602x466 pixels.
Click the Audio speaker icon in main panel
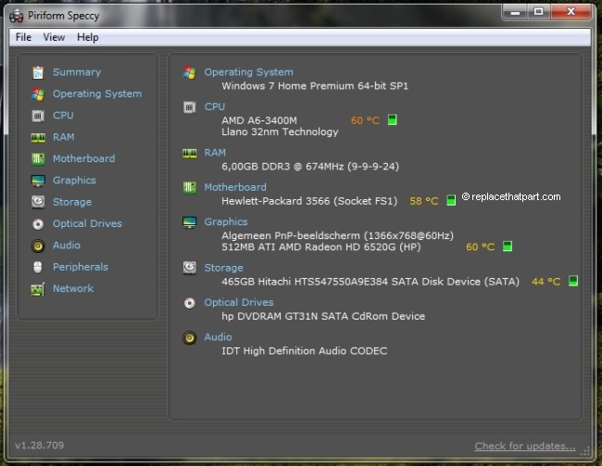click(x=189, y=337)
